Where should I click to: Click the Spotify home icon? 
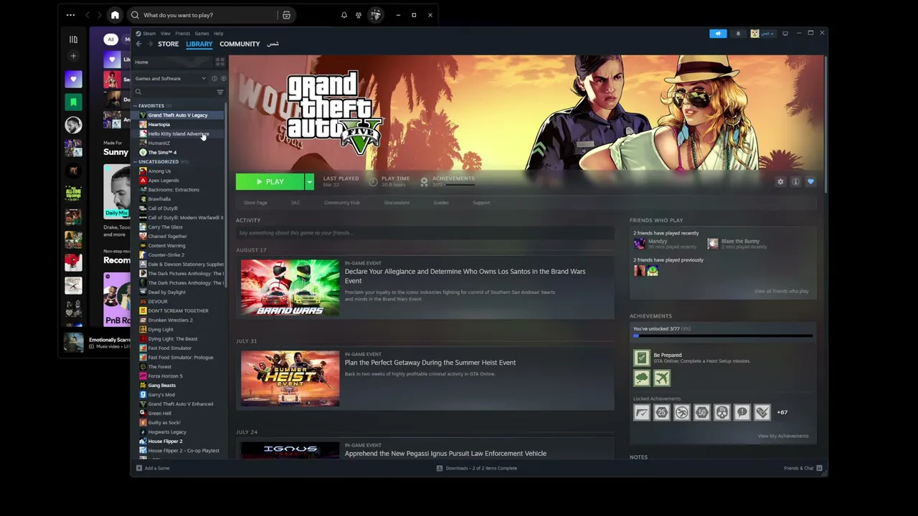point(115,15)
